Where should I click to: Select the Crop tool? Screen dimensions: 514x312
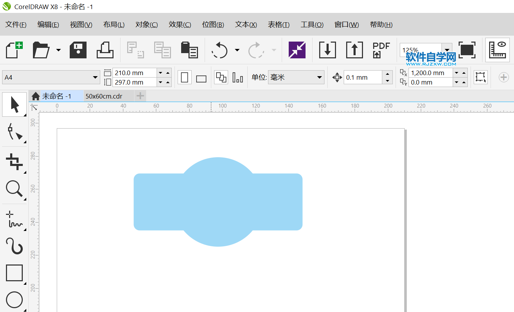coord(14,162)
